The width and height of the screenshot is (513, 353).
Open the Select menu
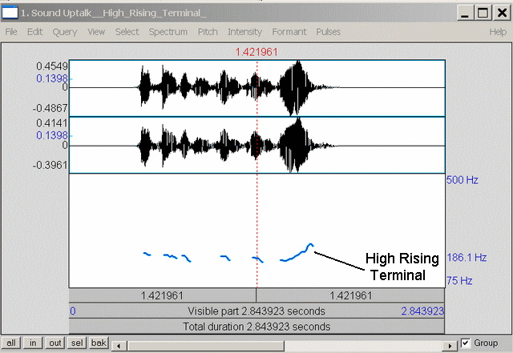pyautogui.click(x=127, y=32)
